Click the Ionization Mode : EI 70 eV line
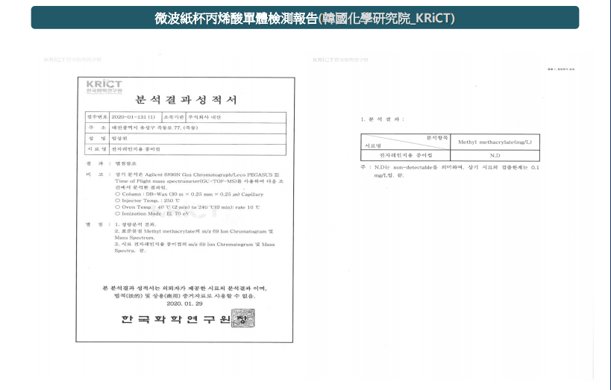This screenshot has height=390, width=611. (152, 213)
